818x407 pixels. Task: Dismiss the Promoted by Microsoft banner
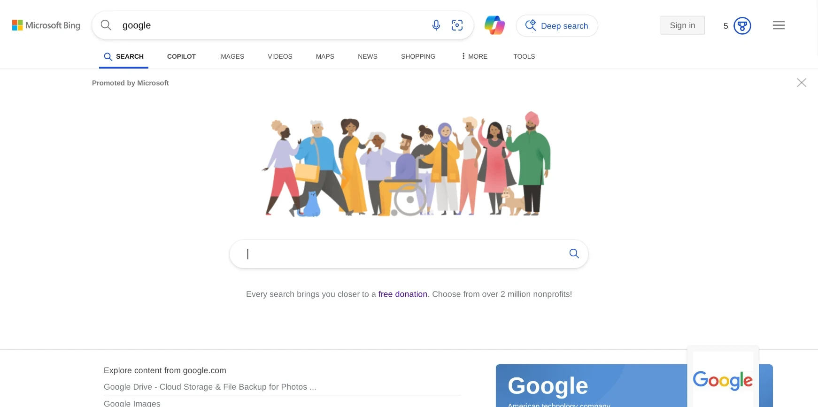tap(802, 83)
